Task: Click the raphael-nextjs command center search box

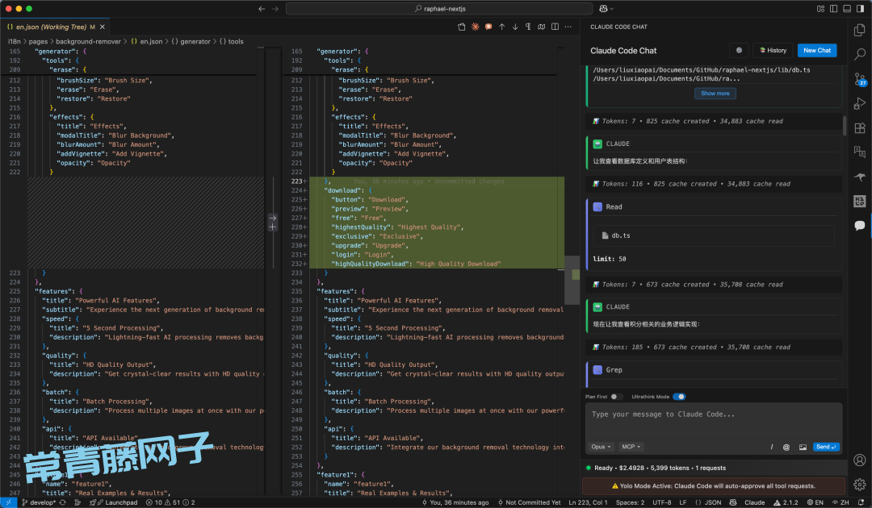Action: (438, 9)
